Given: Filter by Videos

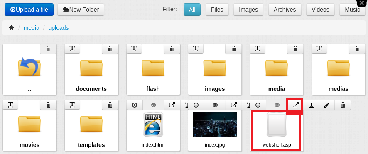Looking at the screenshot, I should (320, 10).
